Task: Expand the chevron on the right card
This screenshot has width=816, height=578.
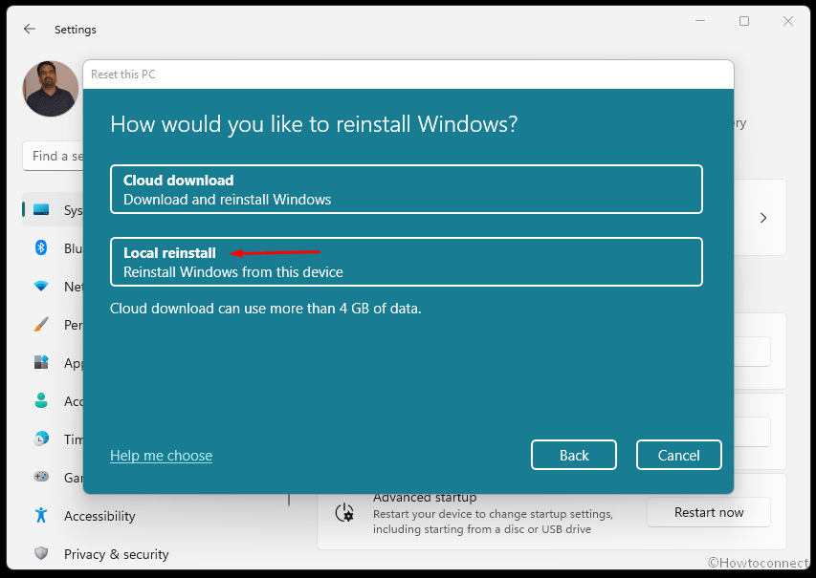Action: (763, 218)
